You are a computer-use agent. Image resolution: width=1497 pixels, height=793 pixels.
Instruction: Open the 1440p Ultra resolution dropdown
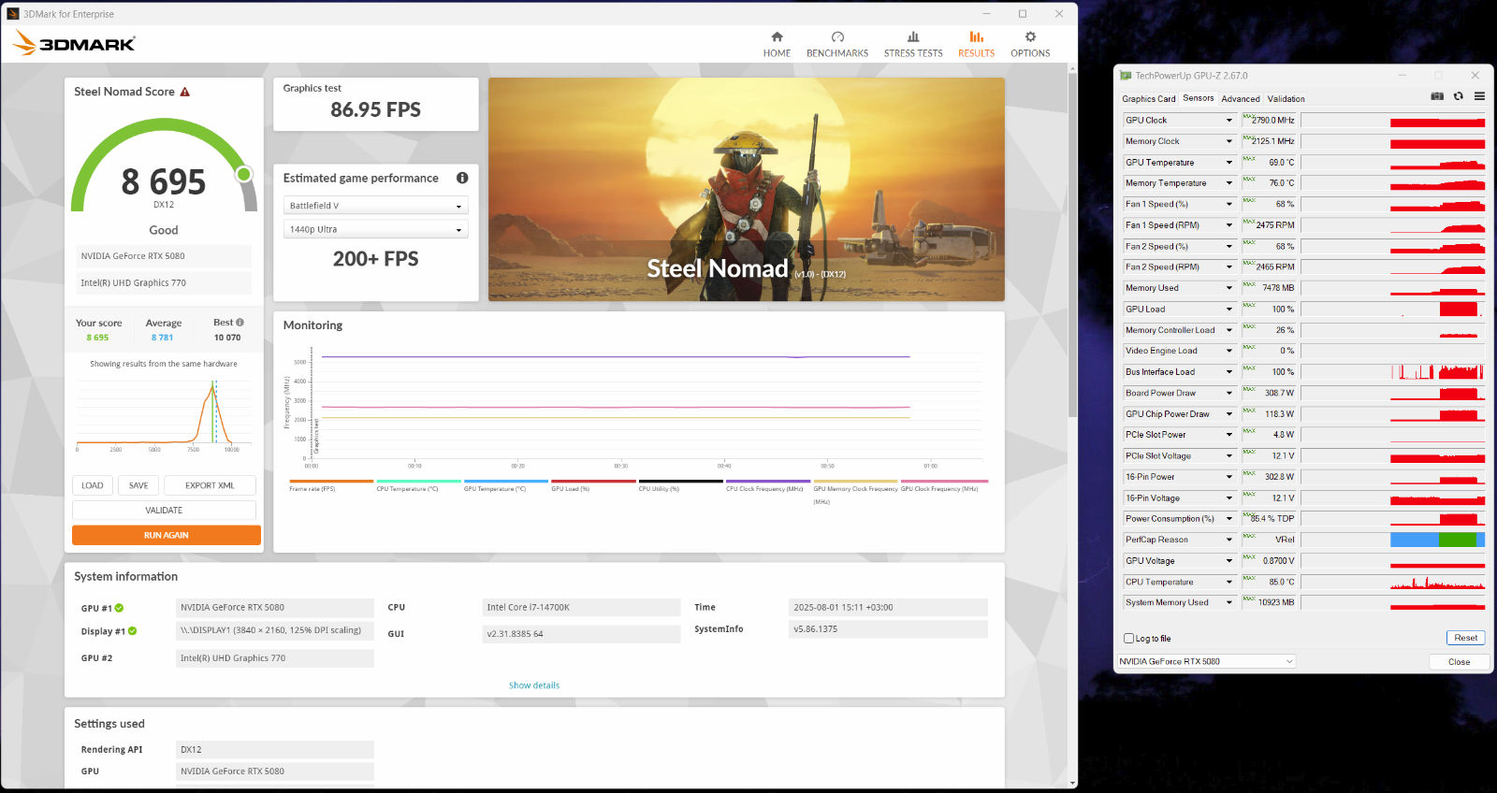(x=375, y=229)
